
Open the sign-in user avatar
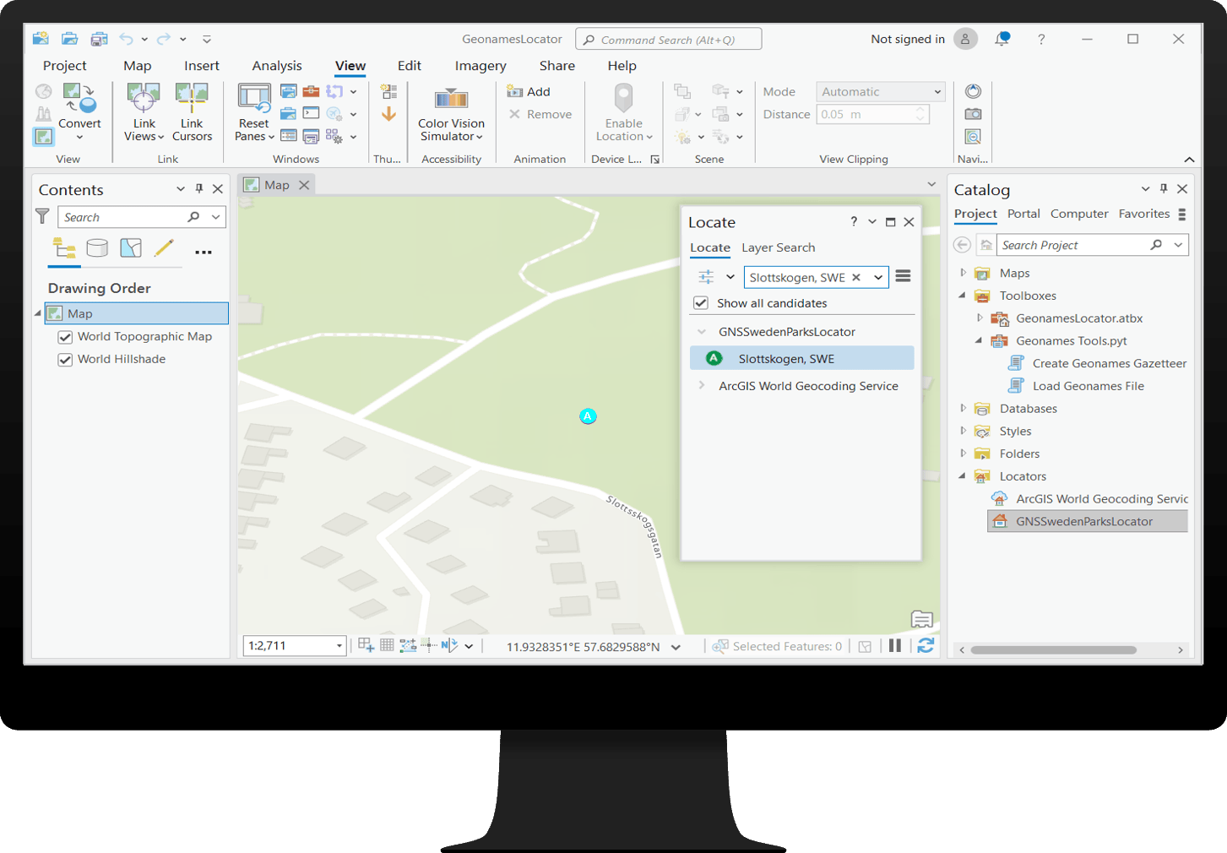[x=965, y=39]
